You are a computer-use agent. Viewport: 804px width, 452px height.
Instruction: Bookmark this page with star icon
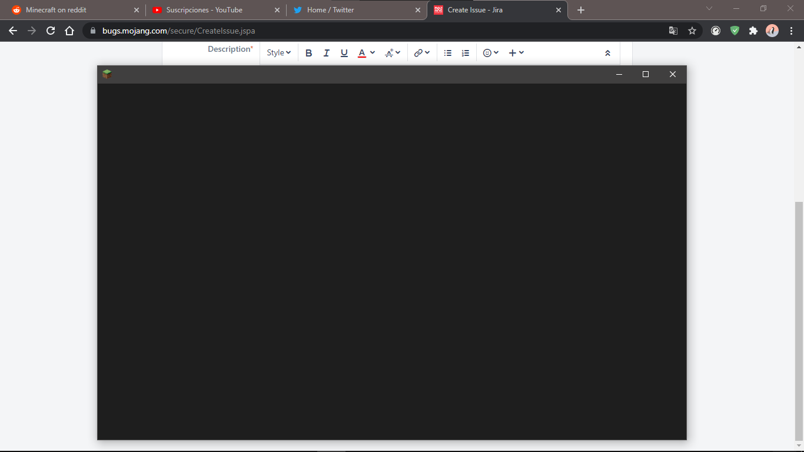click(692, 31)
